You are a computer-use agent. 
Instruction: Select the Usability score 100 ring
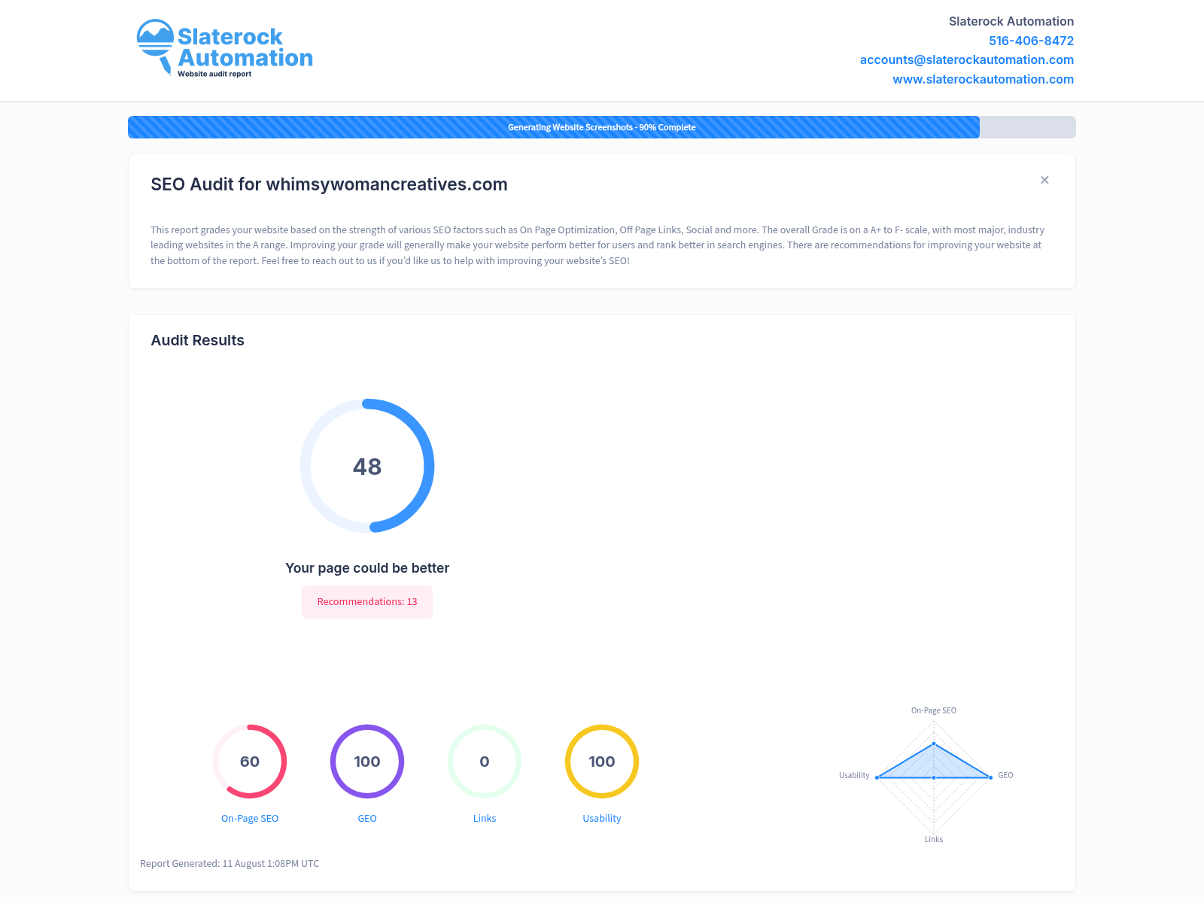(602, 762)
